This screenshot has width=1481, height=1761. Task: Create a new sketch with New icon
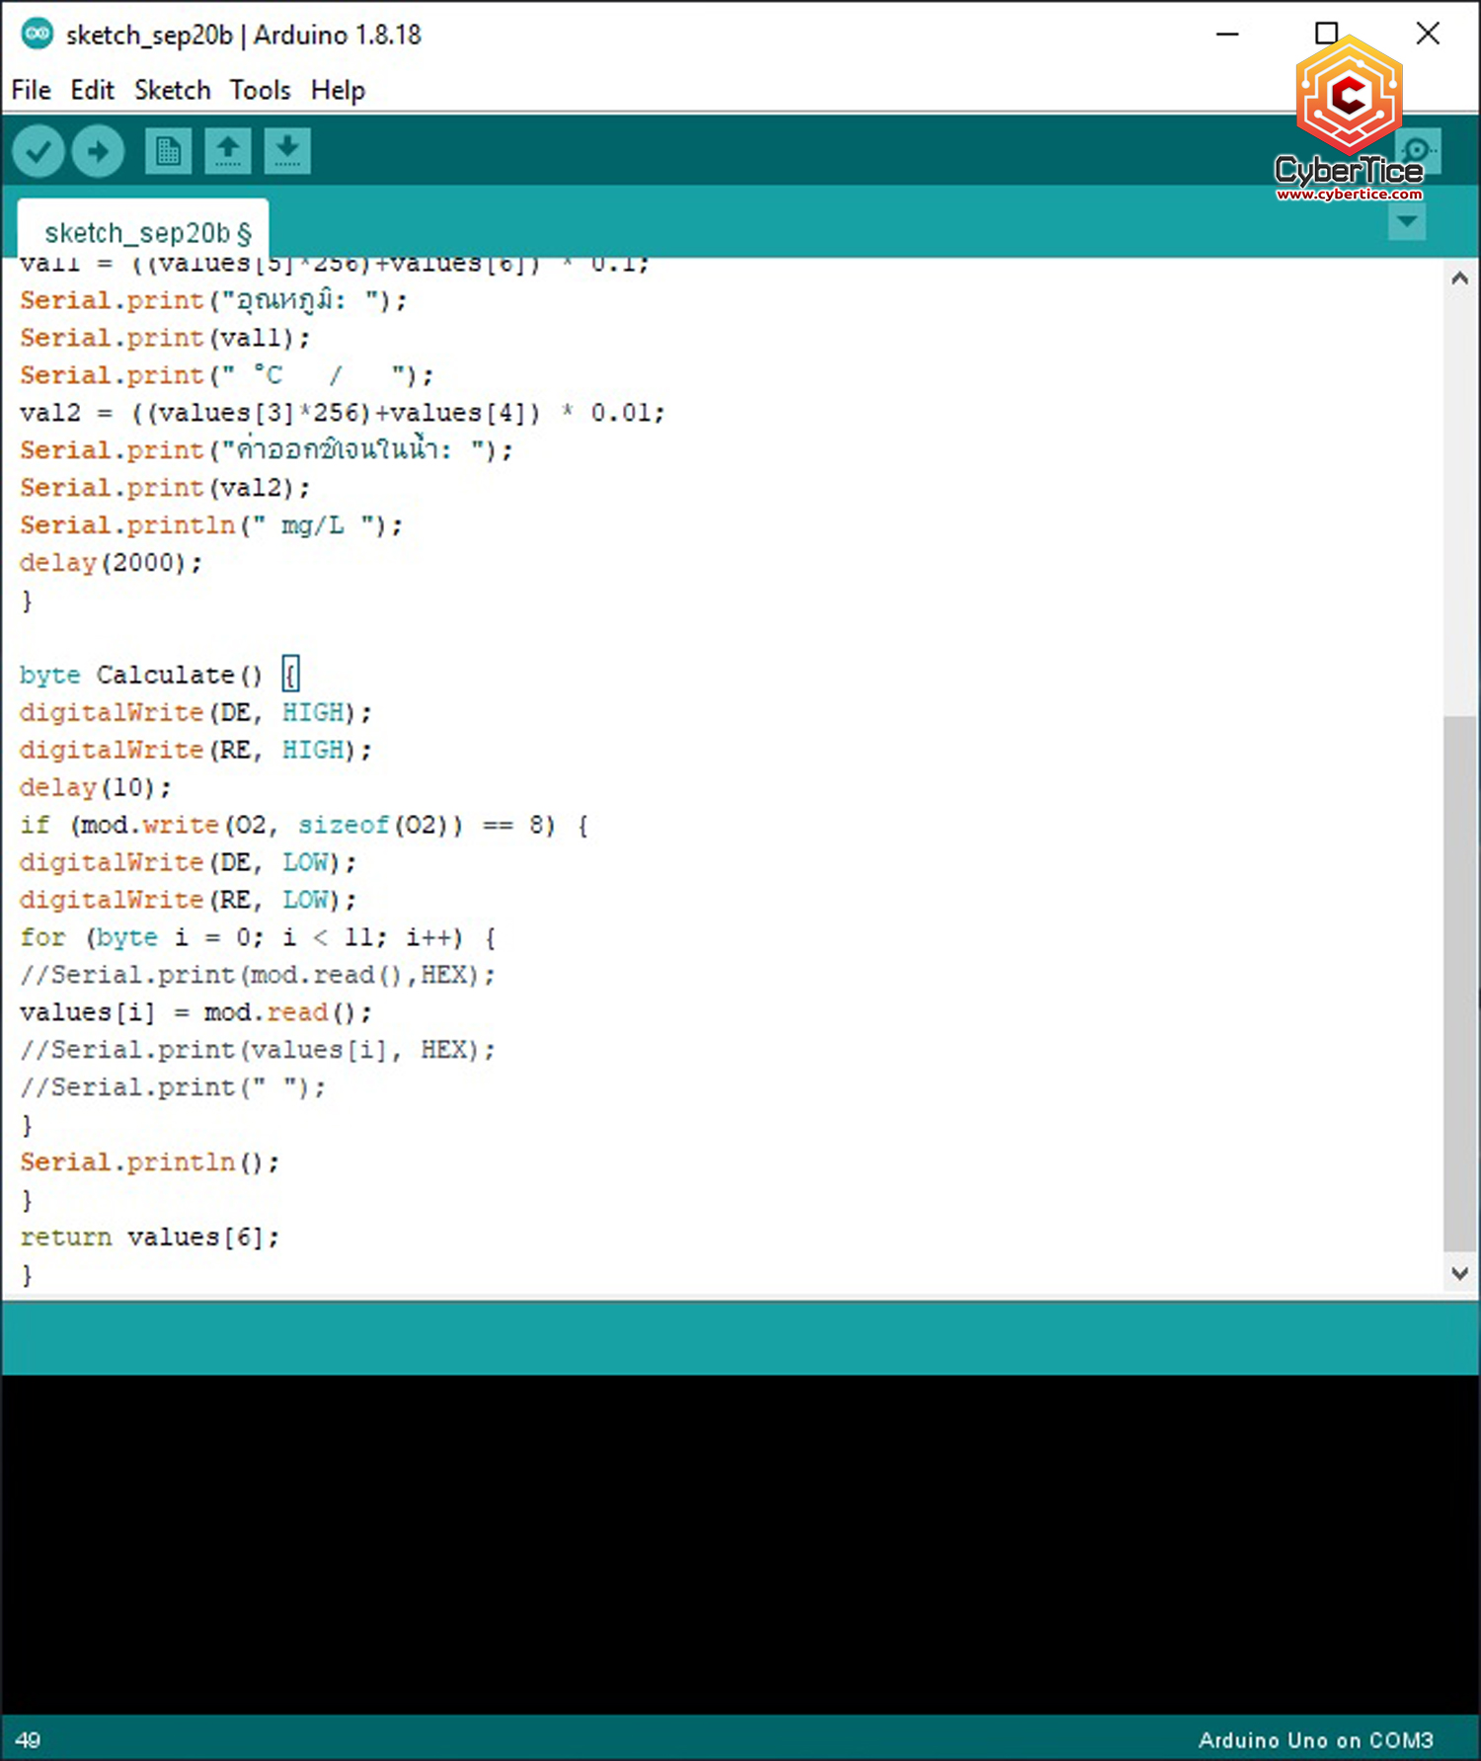click(x=168, y=152)
